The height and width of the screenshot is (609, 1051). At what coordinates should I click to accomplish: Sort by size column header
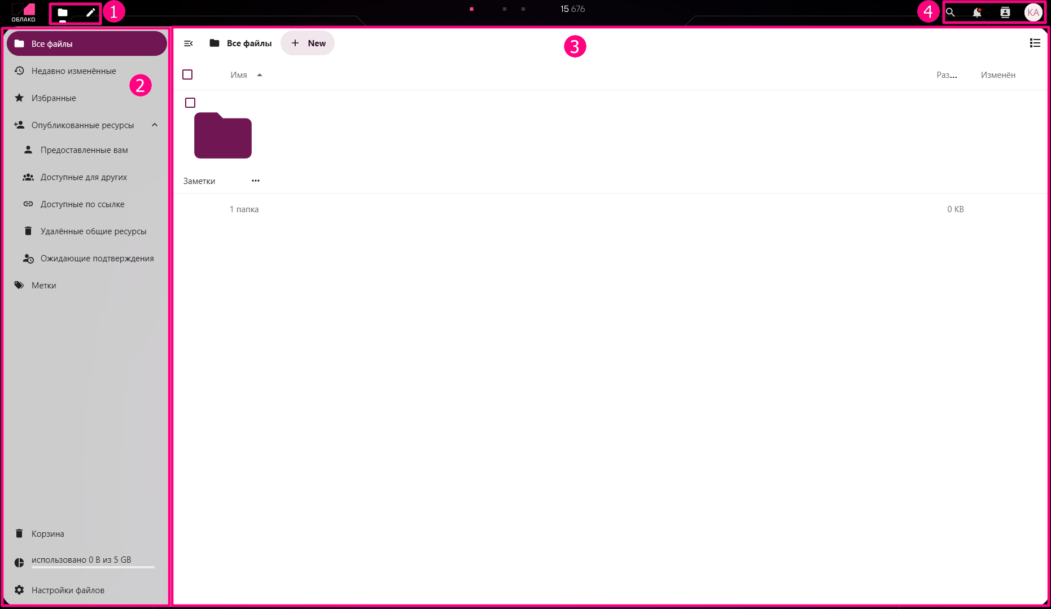[x=947, y=75]
